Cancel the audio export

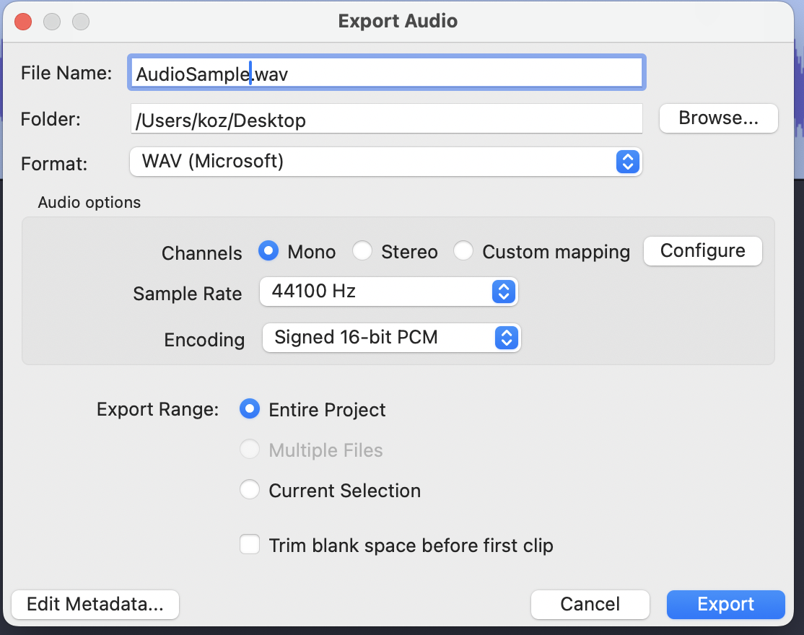590,605
